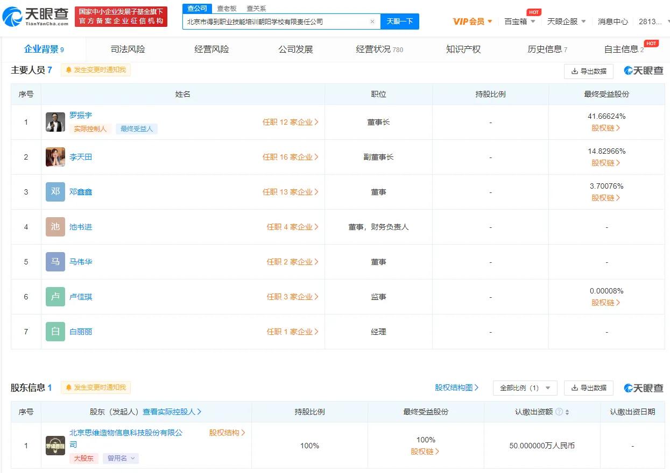The height and width of the screenshot is (473, 670).
Task: Open the 天眼企服 dropdown menu
Action: 567,21
